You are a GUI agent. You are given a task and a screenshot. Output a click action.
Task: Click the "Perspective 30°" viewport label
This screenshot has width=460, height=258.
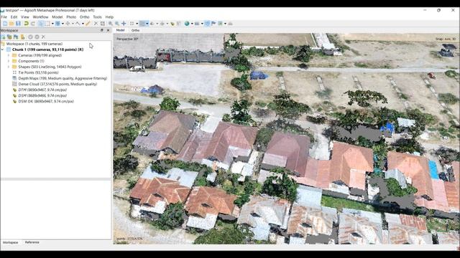[127, 39]
